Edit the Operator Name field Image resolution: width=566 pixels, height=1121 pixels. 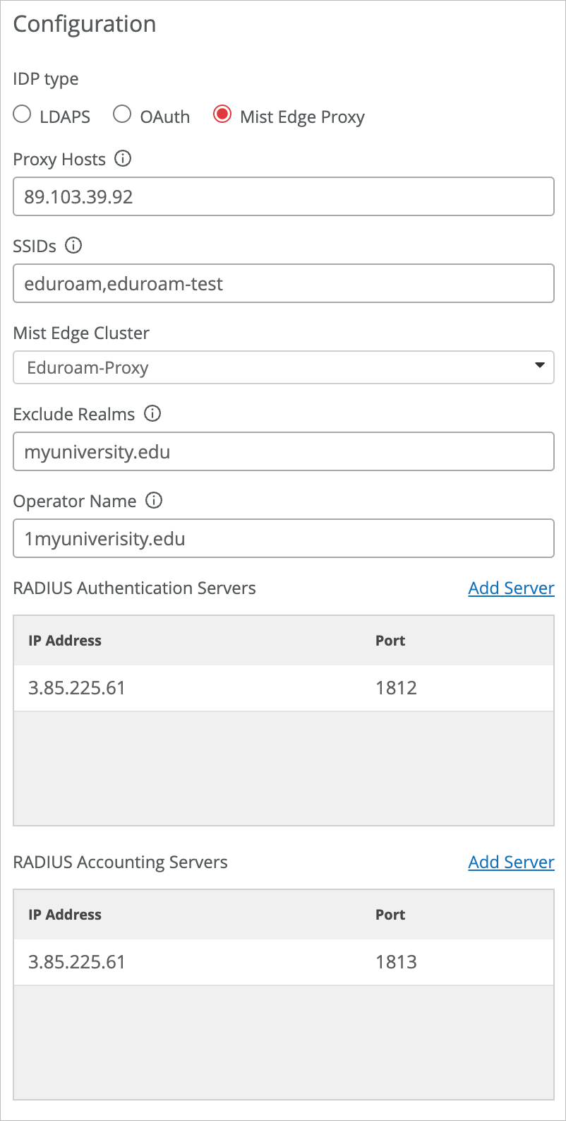282,539
